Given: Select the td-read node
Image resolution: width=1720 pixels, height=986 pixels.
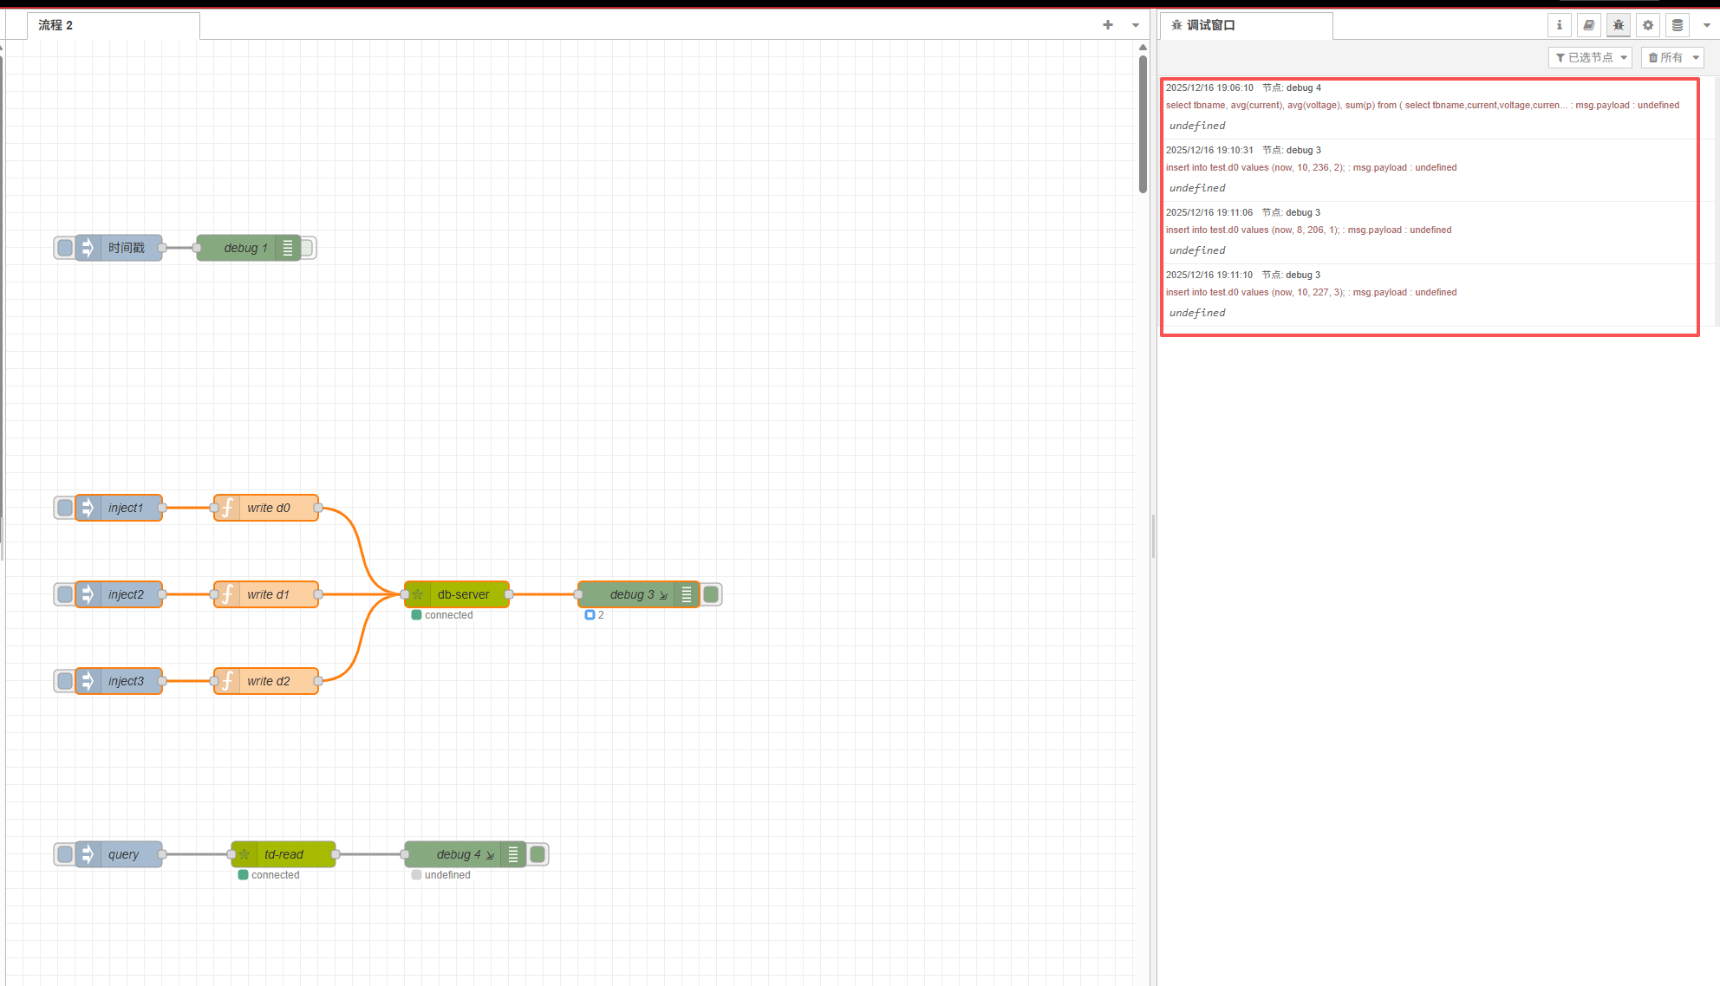Looking at the screenshot, I should [283, 854].
